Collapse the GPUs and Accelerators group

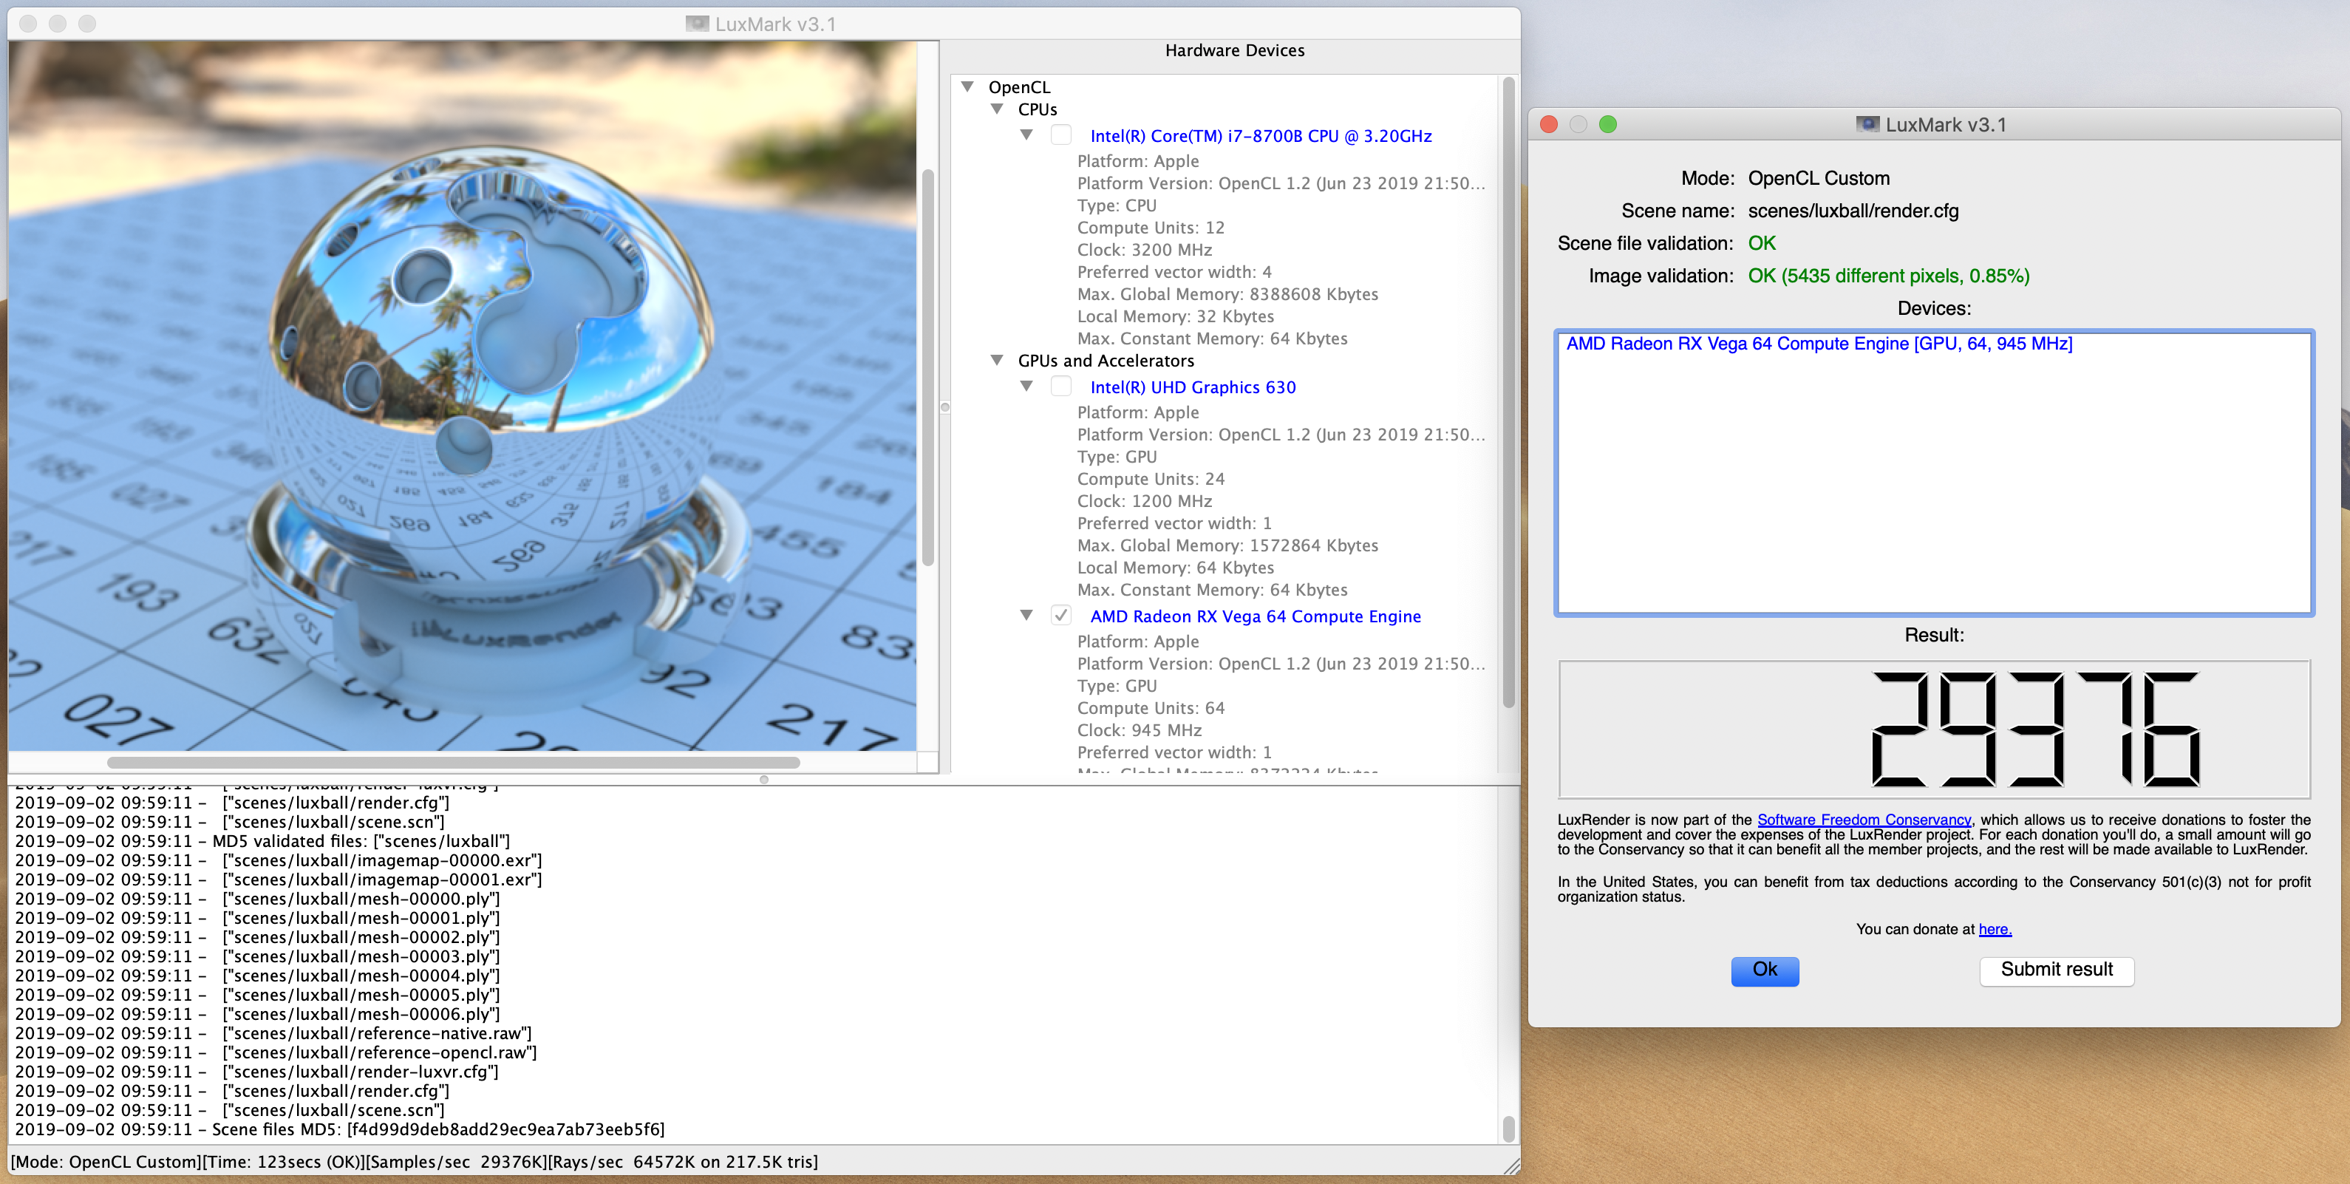tap(997, 361)
